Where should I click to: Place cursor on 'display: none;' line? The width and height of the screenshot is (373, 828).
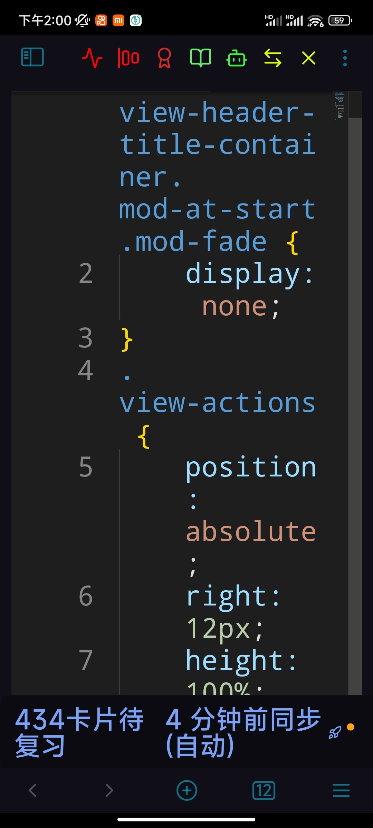(249, 289)
